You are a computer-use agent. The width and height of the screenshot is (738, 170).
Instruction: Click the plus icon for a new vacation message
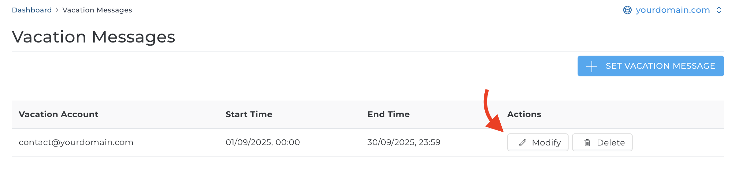592,66
